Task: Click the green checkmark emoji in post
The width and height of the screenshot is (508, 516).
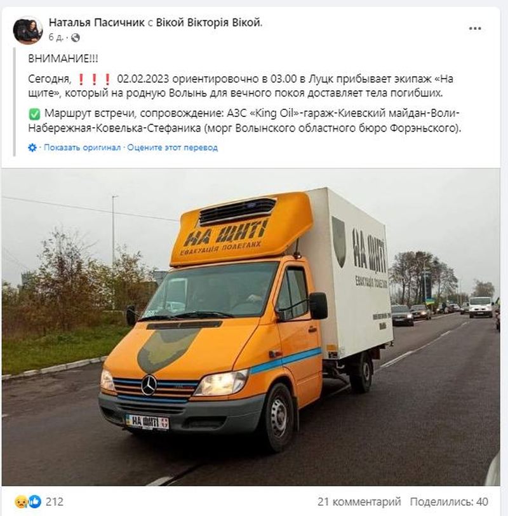Action: [34, 114]
